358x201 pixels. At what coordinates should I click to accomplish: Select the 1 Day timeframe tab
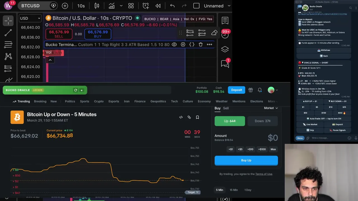pos(248,190)
